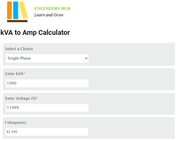Click the I (Amperes) label
The width and height of the screenshot is (176, 141).
(x=16, y=123)
